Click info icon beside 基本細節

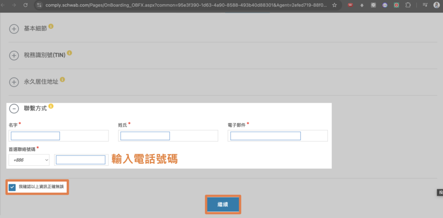(51, 26)
